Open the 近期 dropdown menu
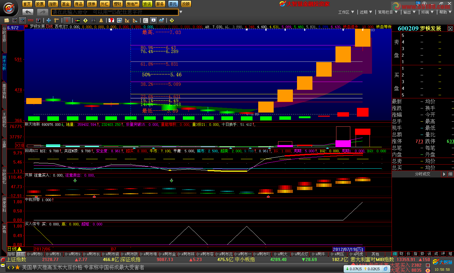 coord(366,12)
